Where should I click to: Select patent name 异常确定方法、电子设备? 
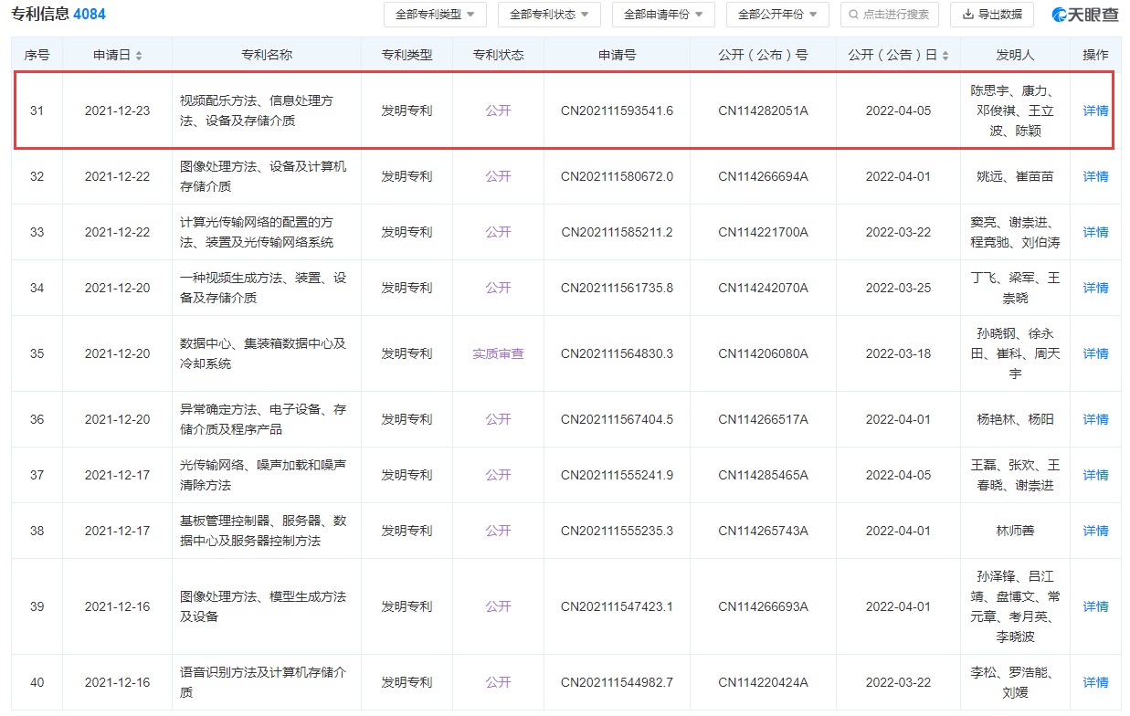coord(263,419)
